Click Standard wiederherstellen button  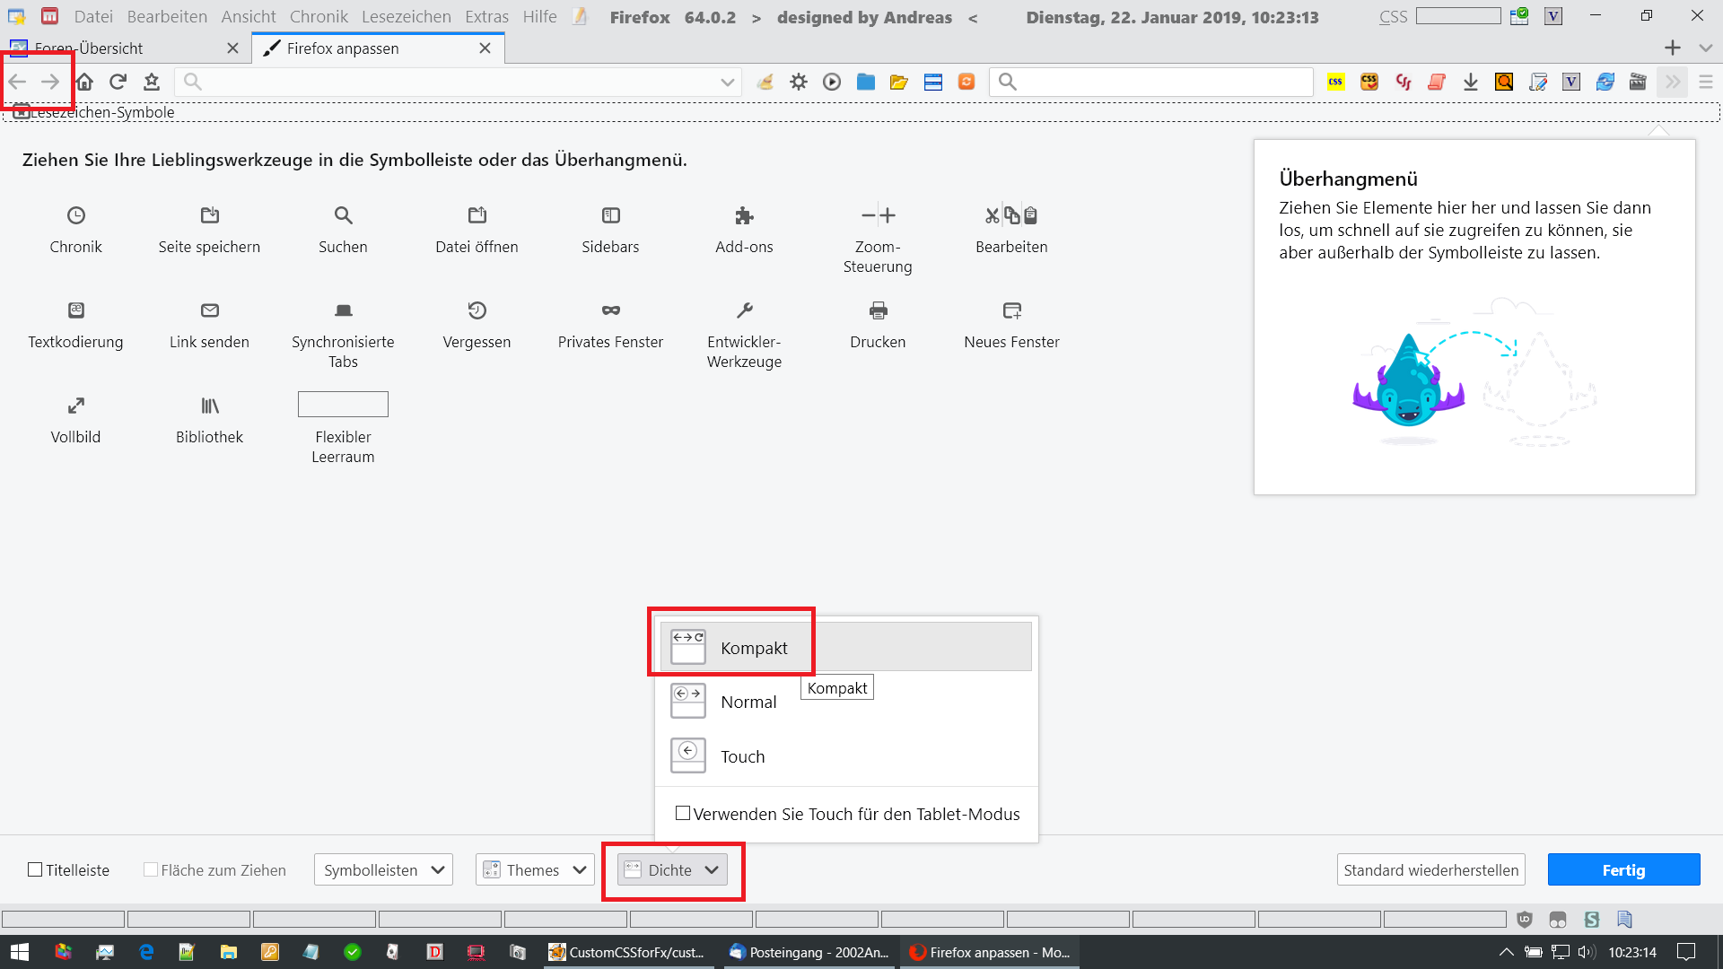(1430, 869)
